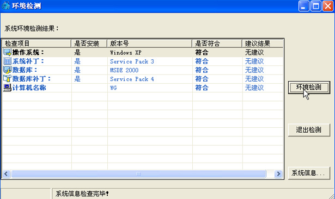Click the 版本号 column header

point(150,43)
